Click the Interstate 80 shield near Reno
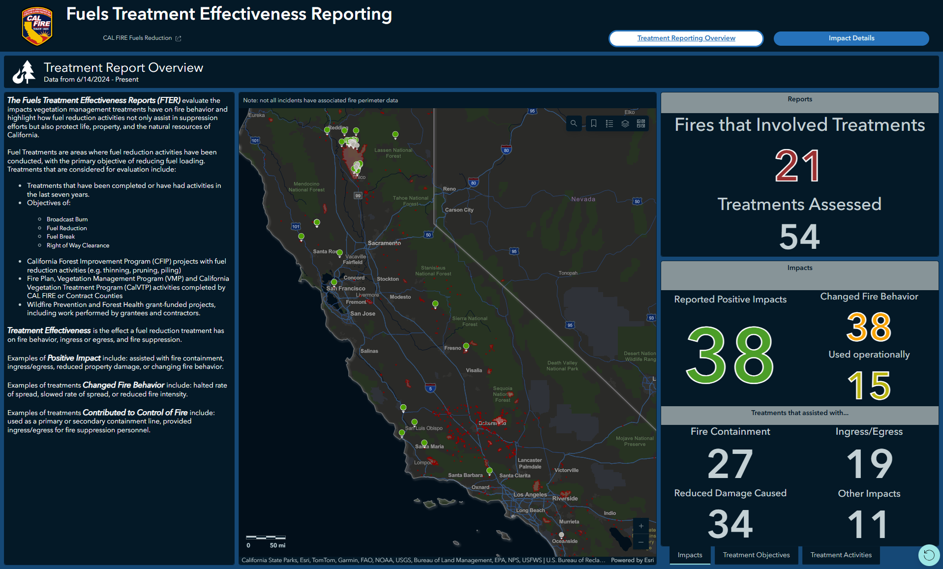 point(473,182)
